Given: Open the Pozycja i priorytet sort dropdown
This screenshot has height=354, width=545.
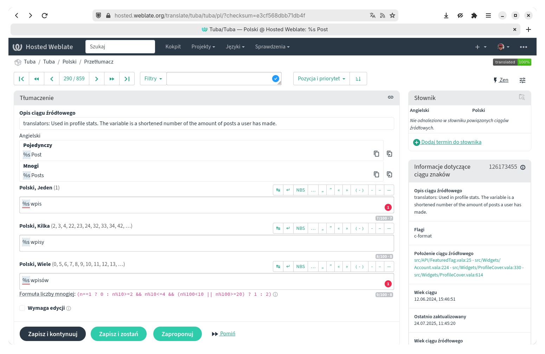Looking at the screenshot, I should [321, 79].
